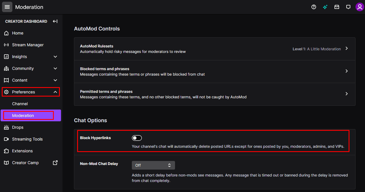365x192 pixels.
Task: Toggle the Block Hyperlinks switch
Action: [x=137, y=138]
